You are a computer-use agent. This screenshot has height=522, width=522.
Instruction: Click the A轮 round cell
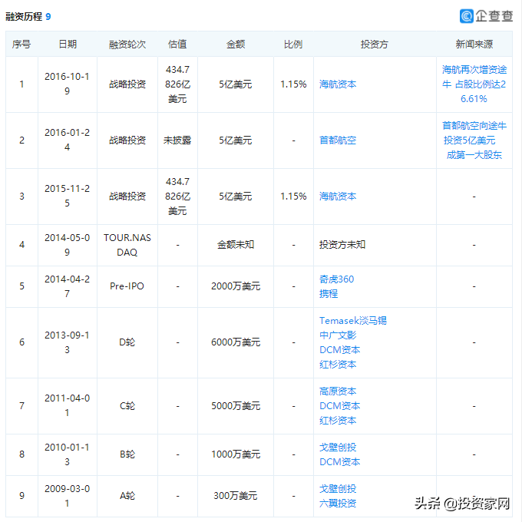pyautogui.click(x=127, y=496)
